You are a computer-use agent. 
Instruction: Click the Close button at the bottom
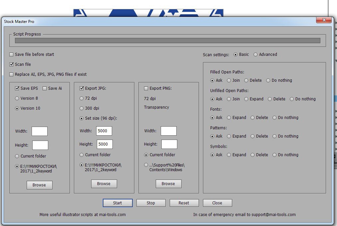tap(218, 203)
